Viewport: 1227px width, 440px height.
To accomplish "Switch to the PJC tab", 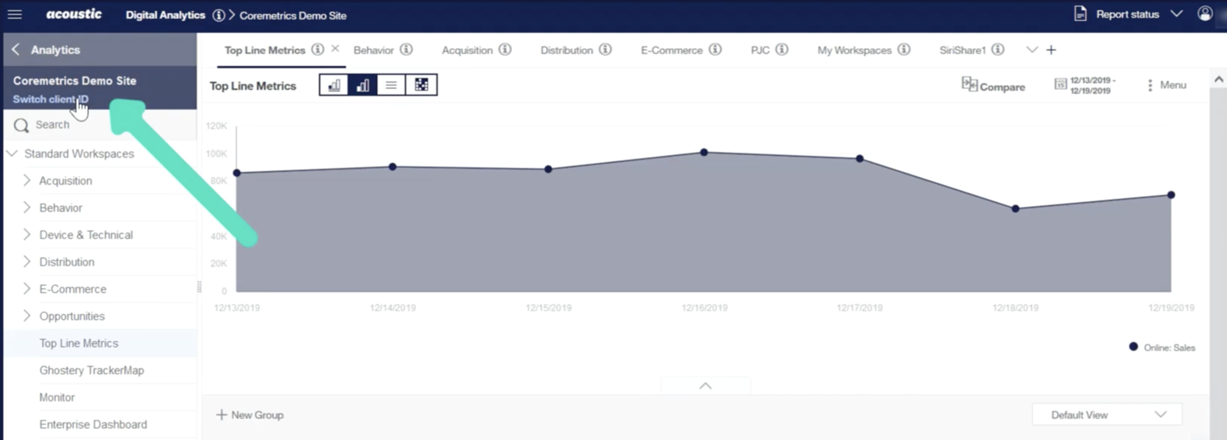I will point(760,50).
